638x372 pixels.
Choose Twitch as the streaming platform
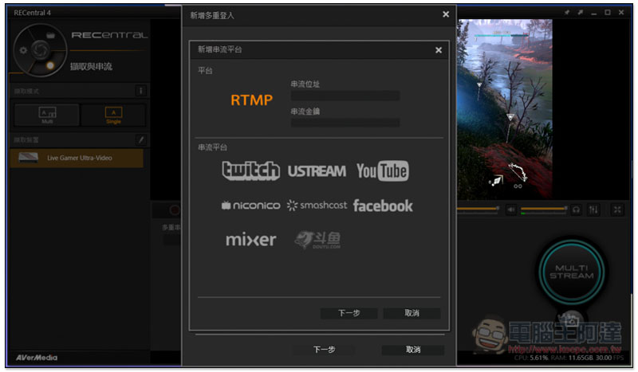[x=250, y=170]
